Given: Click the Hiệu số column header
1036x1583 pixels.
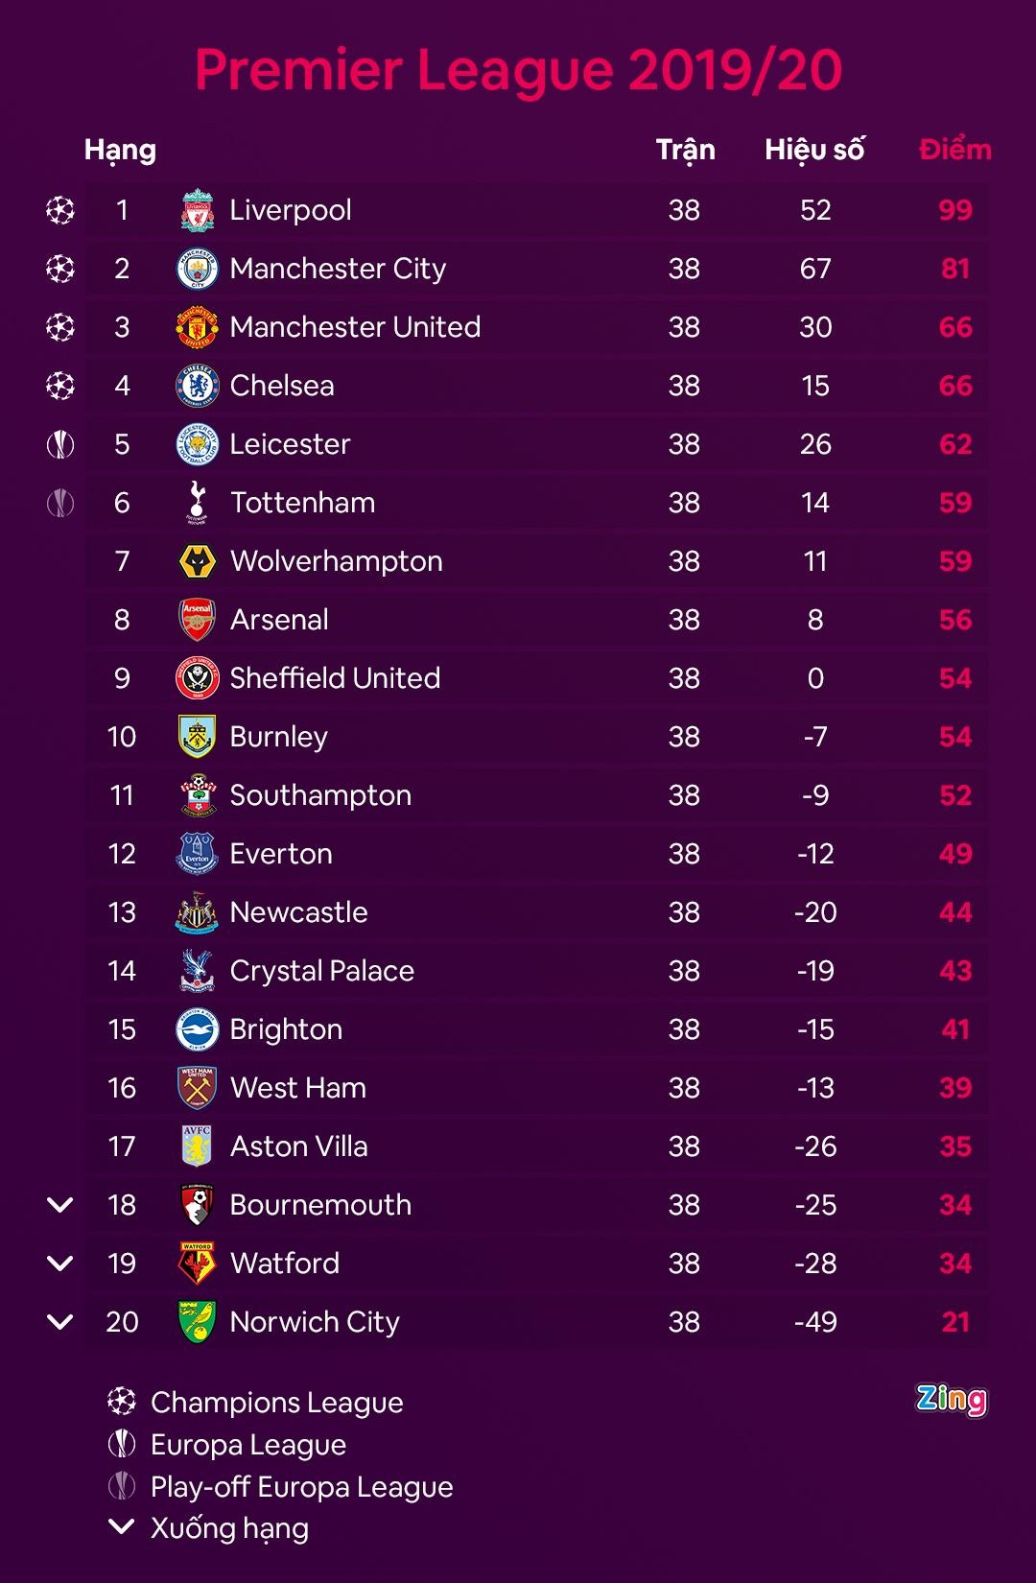Looking at the screenshot, I should [814, 150].
